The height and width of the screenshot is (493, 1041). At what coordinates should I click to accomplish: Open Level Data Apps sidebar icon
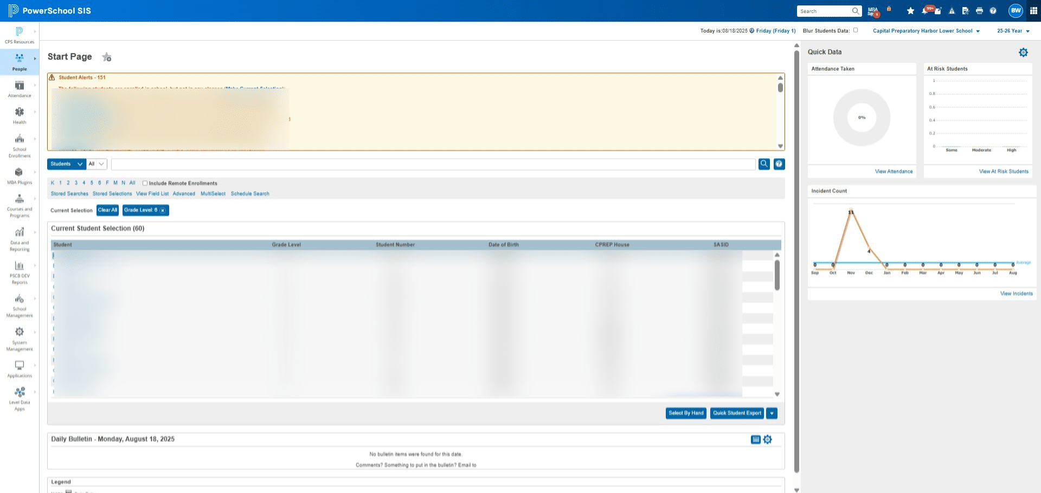point(20,399)
